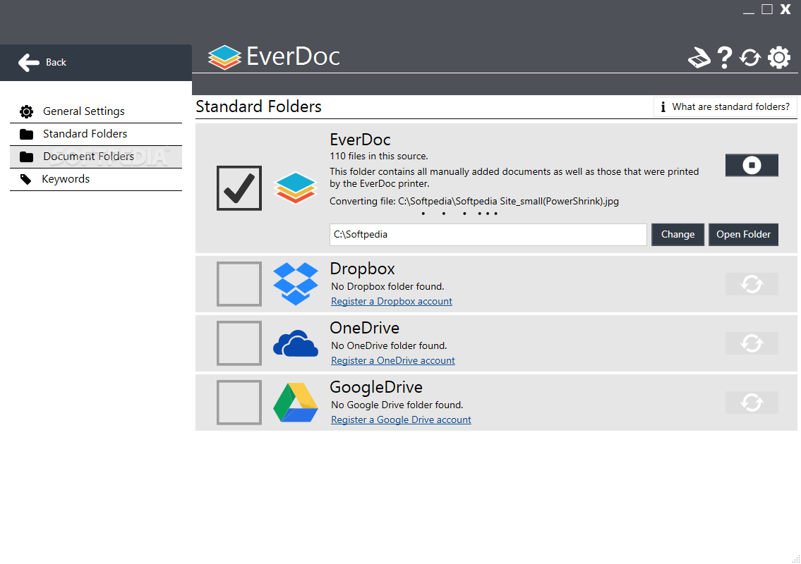Click the Google Drive triangle icon

point(295,402)
